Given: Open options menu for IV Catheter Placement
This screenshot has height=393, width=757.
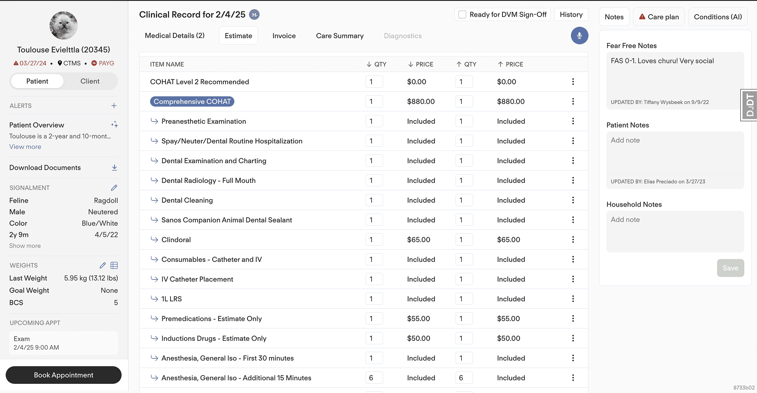Looking at the screenshot, I should 573,279.
